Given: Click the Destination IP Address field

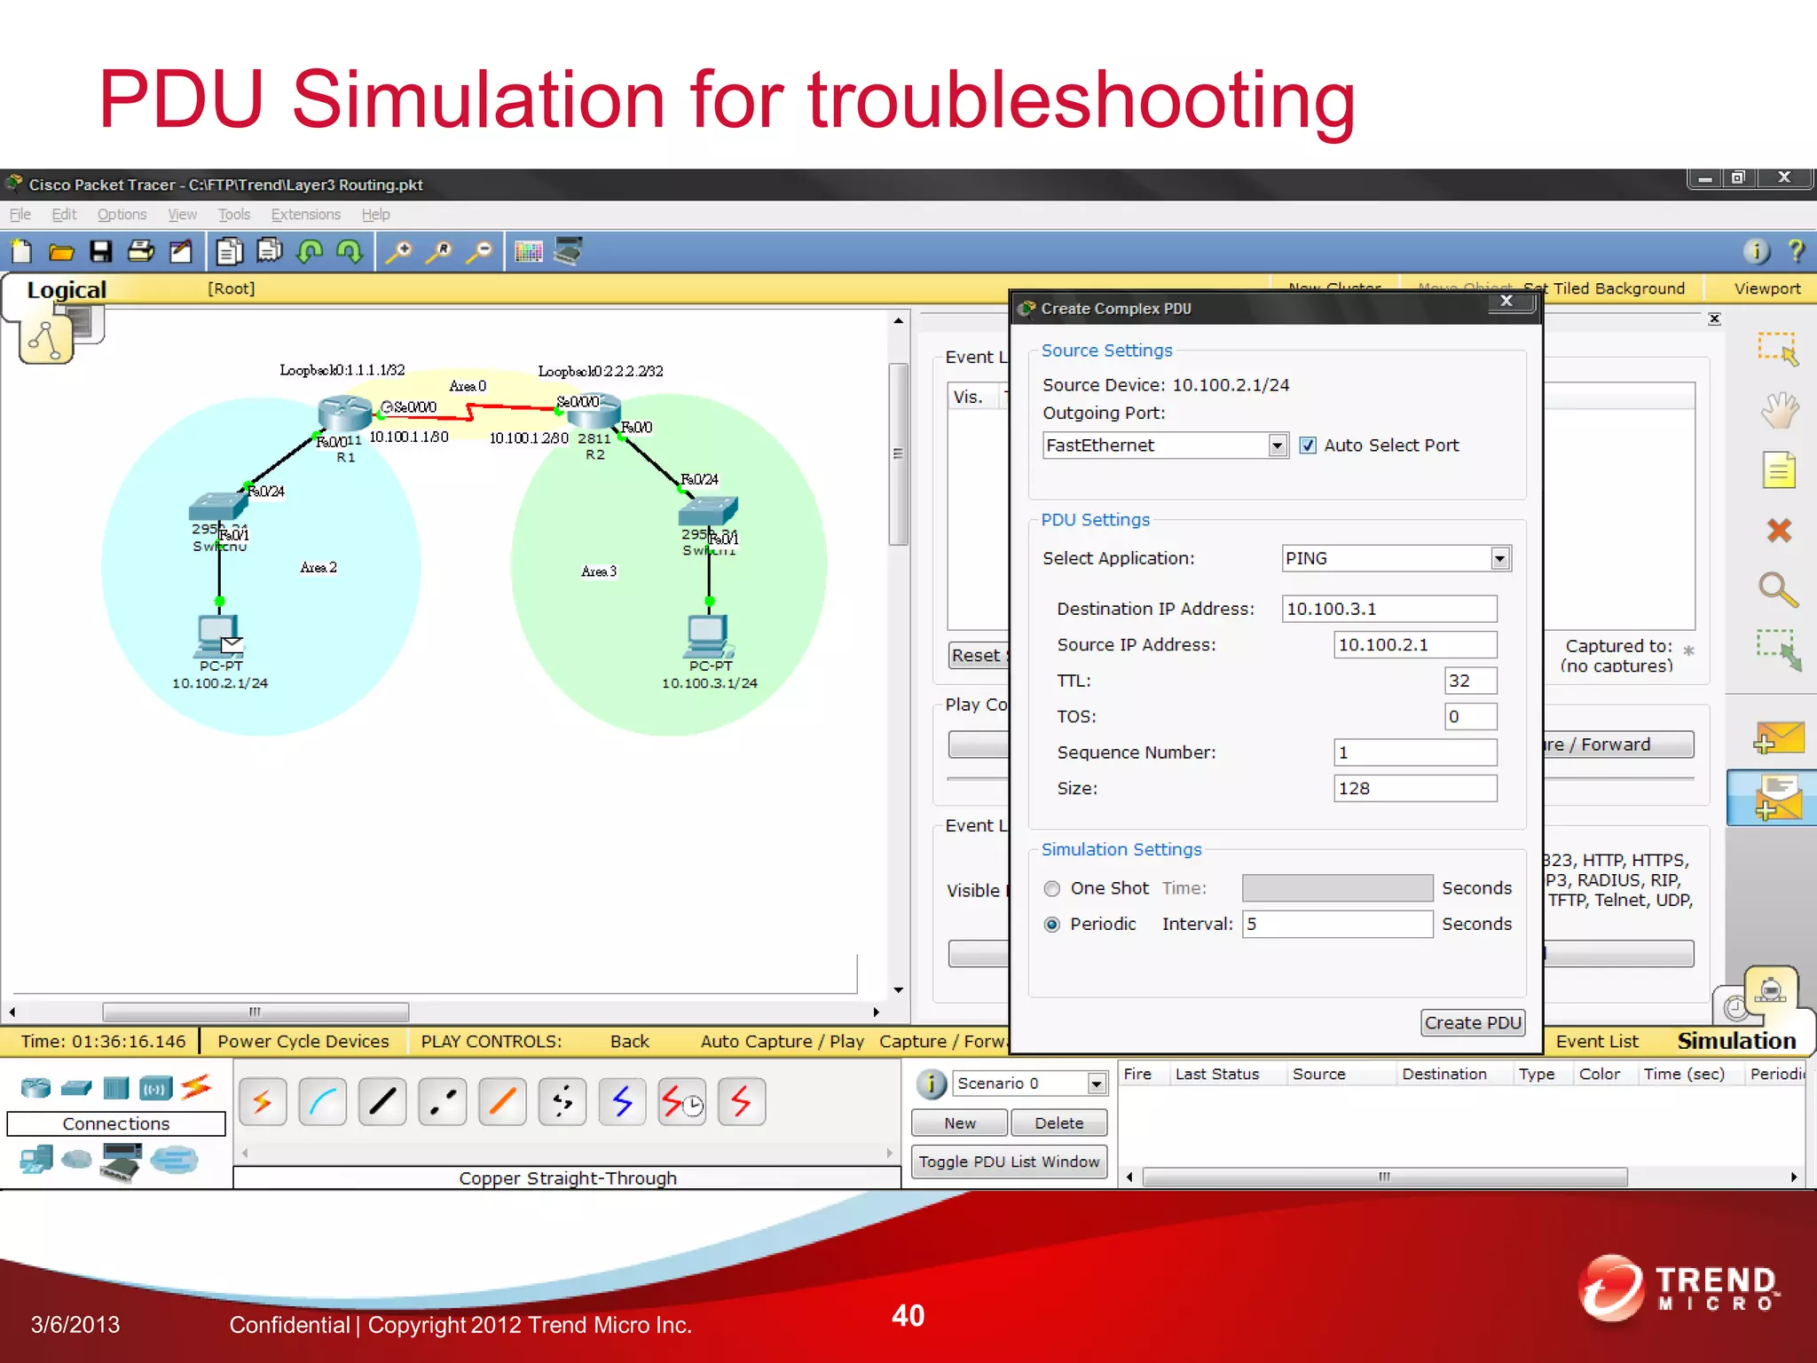Looking at the screenshot, I should (x=1388, y=609).
